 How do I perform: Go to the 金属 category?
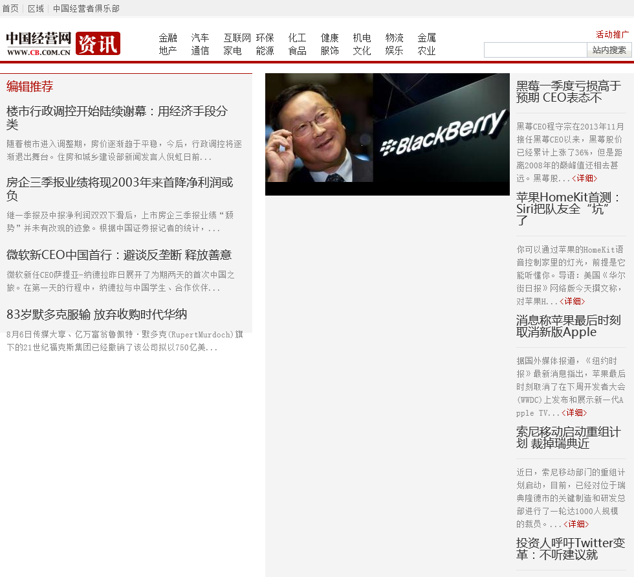click(x=426, y=38)
